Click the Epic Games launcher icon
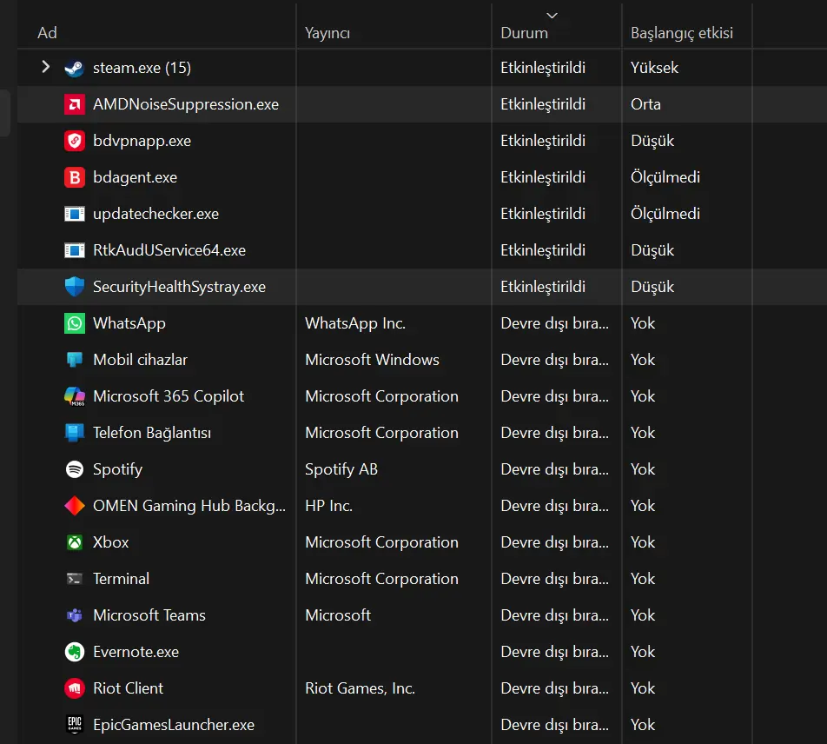The width and height of the screenshot is (827, 744). pyautogui.click(x=75, y=725)
